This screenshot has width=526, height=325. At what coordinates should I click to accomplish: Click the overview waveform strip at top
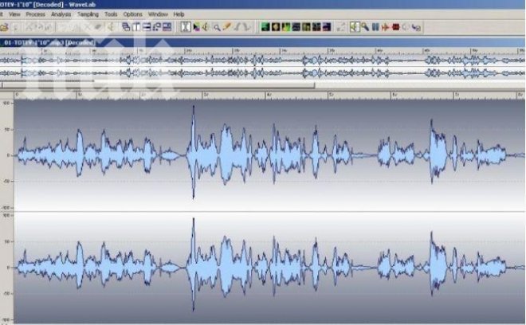263,66
